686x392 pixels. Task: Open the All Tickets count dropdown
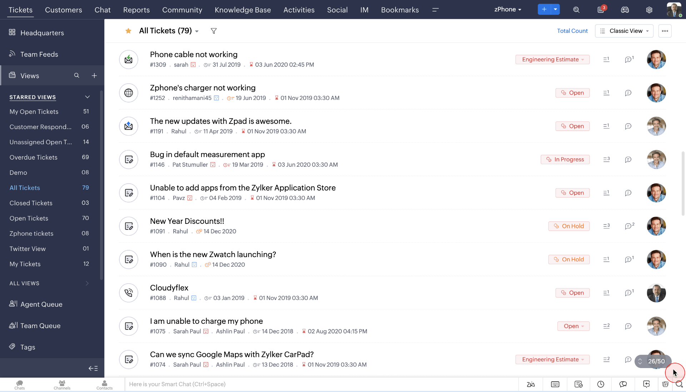click(x=198, y=31)
